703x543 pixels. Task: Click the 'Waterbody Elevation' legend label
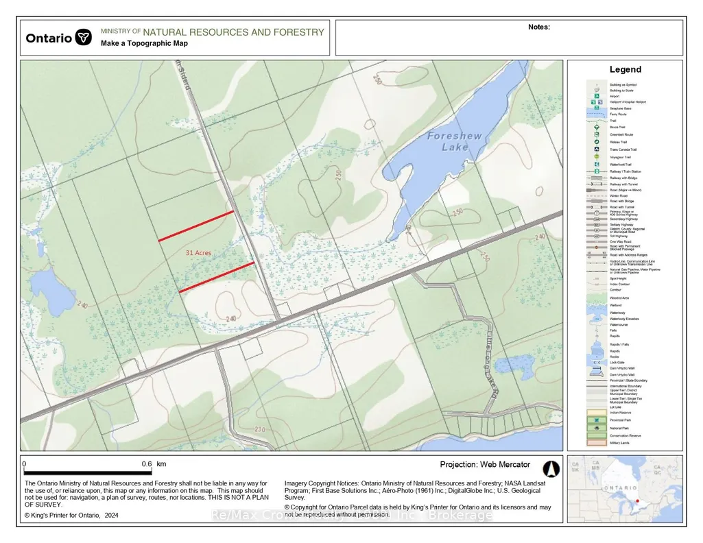[x=624, y=319]
